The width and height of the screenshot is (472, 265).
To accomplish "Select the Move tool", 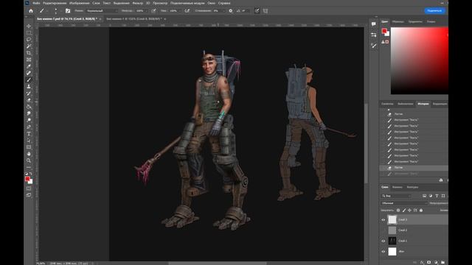I will coord(29,26).
